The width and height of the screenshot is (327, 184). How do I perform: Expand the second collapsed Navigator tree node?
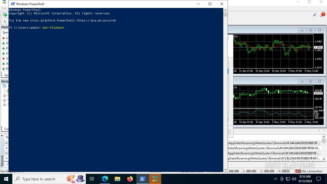(4, 100)
